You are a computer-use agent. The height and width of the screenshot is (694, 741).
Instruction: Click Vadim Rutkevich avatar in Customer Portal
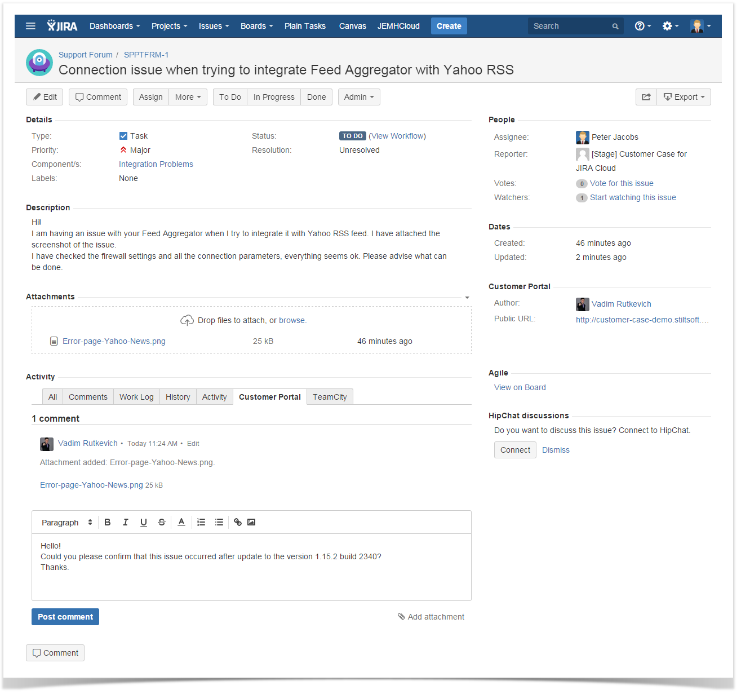[x=583, y=304]
